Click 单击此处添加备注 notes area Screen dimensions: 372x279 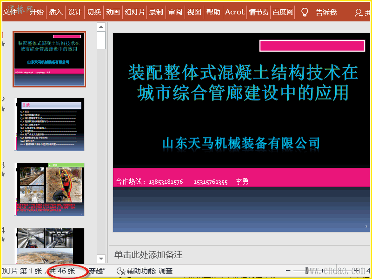(148, 254)
